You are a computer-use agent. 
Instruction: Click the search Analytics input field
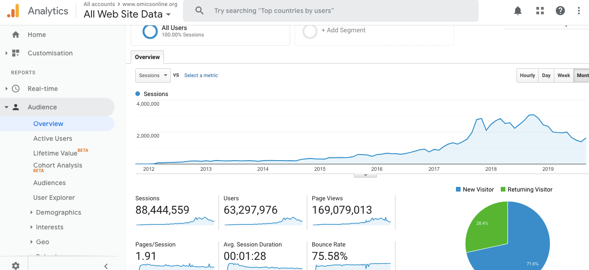point(330,11)
